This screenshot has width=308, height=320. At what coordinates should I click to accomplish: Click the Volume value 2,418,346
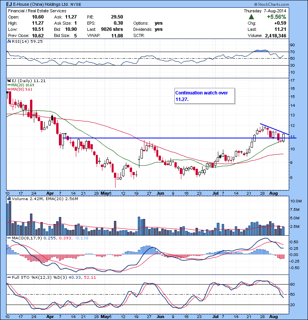point(276,36)
